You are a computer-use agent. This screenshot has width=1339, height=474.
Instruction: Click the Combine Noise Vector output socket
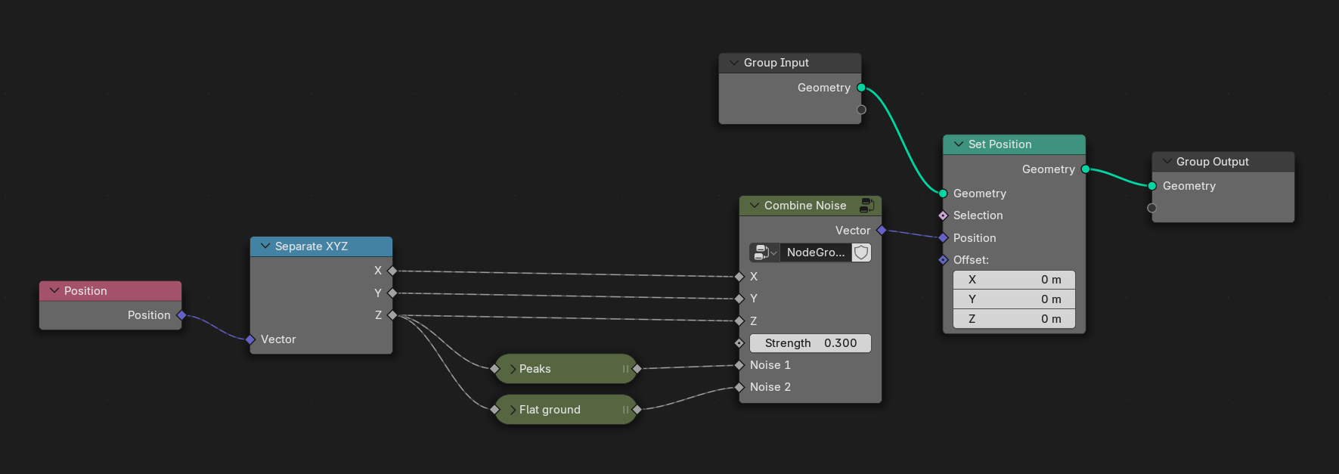882,230
